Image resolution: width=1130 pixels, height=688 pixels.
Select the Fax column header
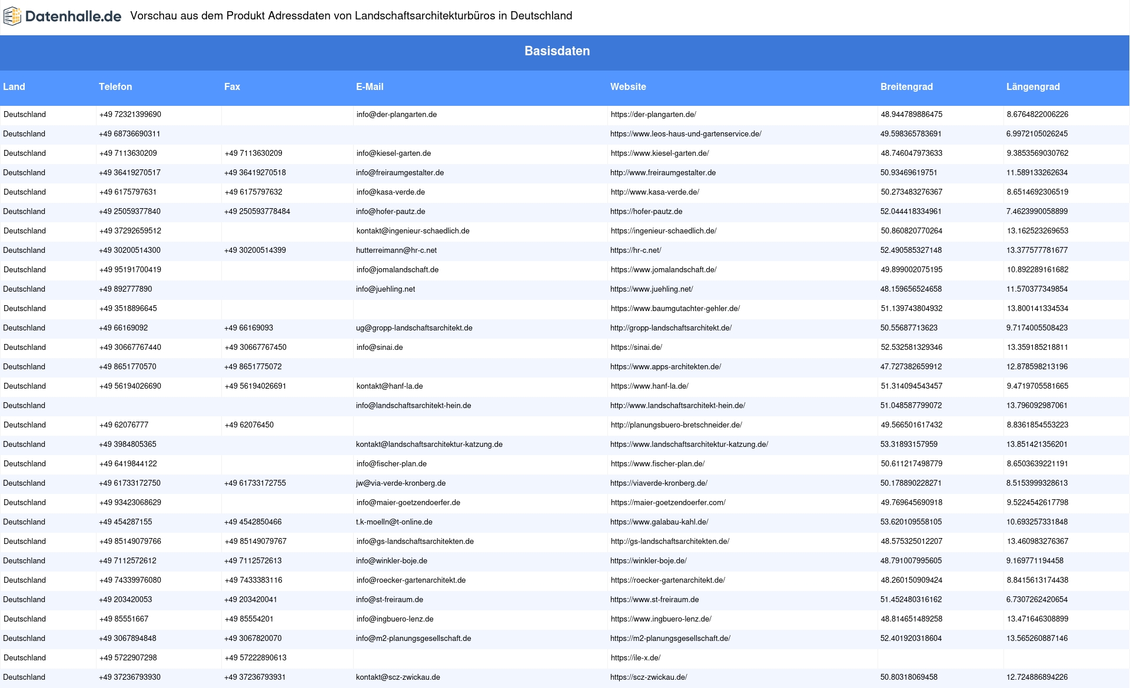(232, 86)
